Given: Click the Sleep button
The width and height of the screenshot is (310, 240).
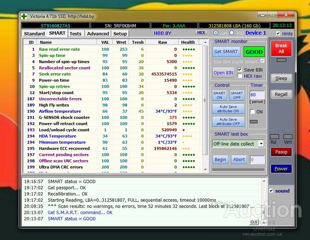Looking at the screenshot, I should click(281, 78).
